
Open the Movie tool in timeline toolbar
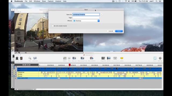coord(17,58)
